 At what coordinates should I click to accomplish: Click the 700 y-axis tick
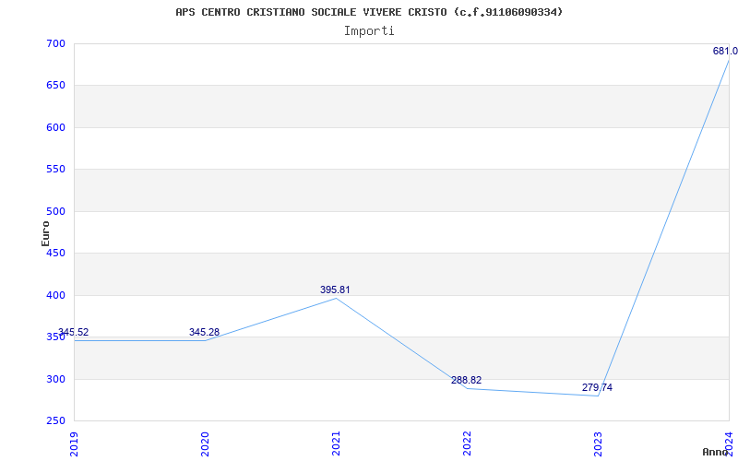[55, 44]
